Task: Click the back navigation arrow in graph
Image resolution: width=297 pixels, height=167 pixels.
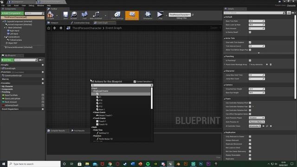Action: [x=55, y=28]
